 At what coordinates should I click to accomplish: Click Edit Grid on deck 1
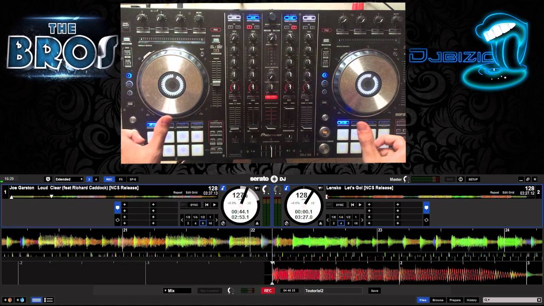click(192, 193)
